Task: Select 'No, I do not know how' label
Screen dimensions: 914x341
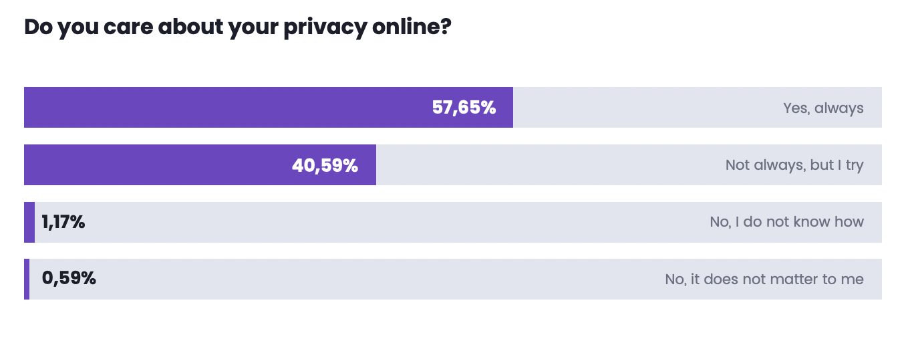Action: (787, 222)
